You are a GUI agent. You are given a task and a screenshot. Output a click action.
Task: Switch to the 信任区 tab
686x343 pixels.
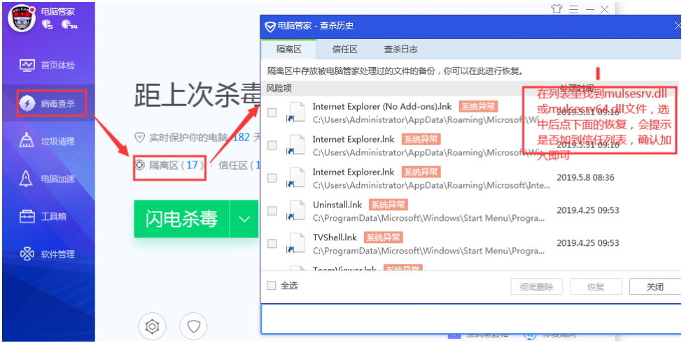tap(344, 50)
